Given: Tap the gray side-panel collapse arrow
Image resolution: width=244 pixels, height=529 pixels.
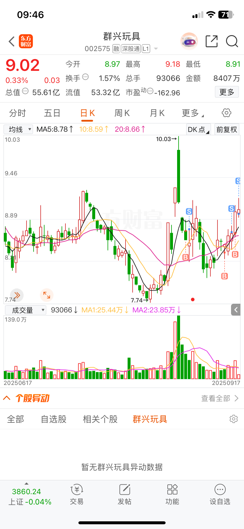Looking at the screenshot, I should coord(236,310).
